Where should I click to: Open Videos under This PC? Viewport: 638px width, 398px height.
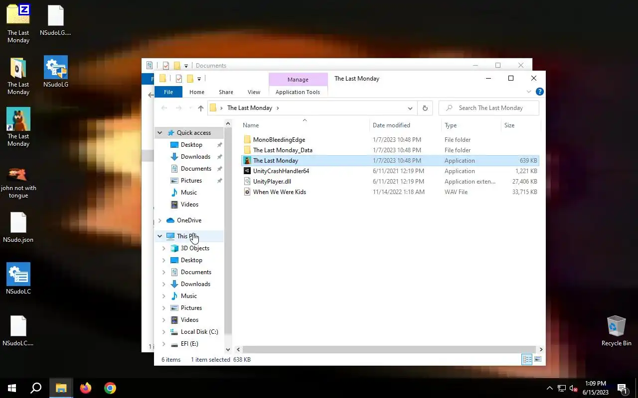click(x=189, y=320)
